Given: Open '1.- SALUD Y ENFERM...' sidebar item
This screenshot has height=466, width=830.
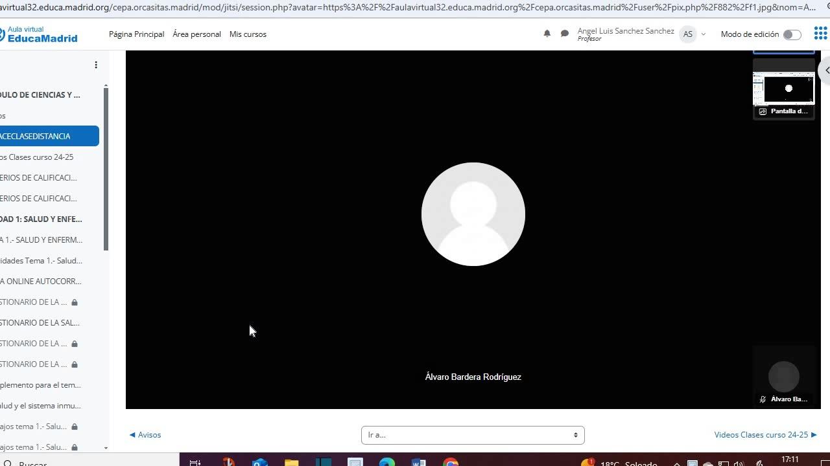Looking at the screenshot, I should click(41, 239).
